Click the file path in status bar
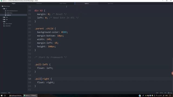The height and width of the screenshot is (97, 173). click(x=4, y=93)
